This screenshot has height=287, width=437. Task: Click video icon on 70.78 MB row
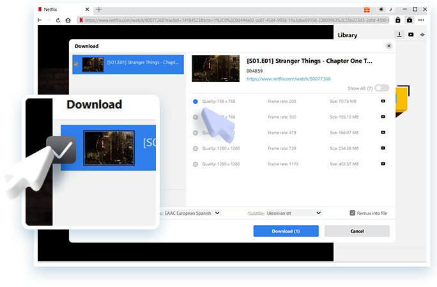tap(383, 101)
